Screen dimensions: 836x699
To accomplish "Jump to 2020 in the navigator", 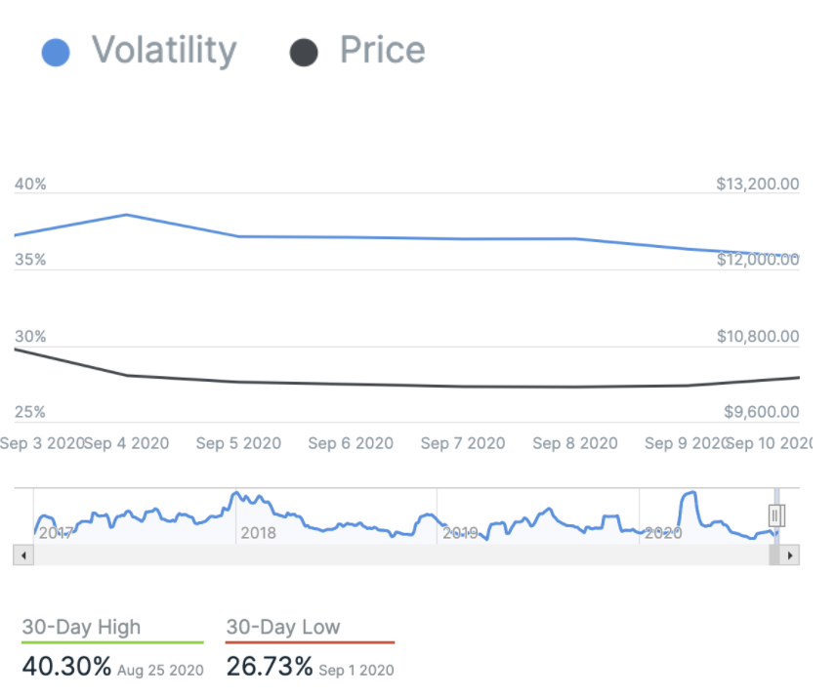I will click(662, 533).
